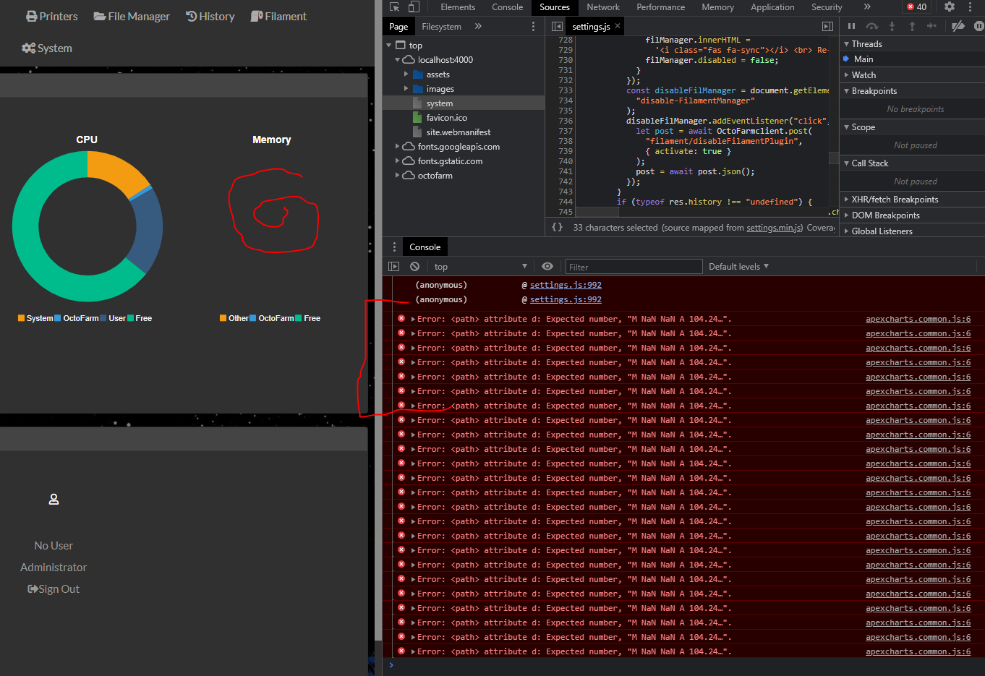Type in the console Filter field
This screenshot has width=985, height=676.
[x=633, y=267]
